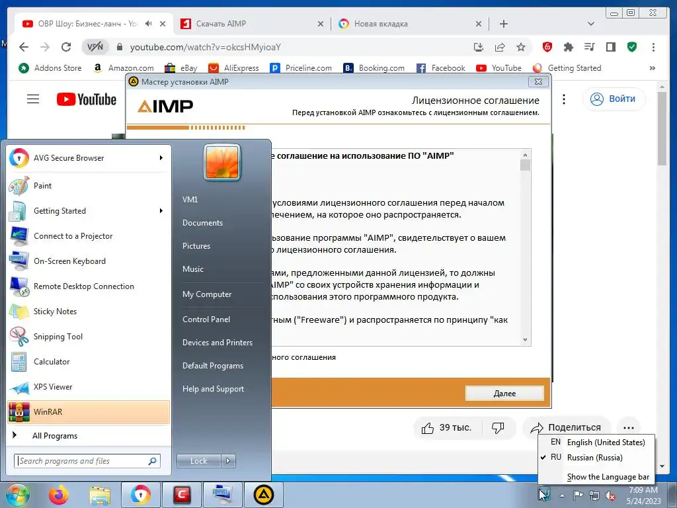The width and height of the screenshot is (677, 508).
Task: Click Войти sign-in button
Action: [x=614, y=99]
